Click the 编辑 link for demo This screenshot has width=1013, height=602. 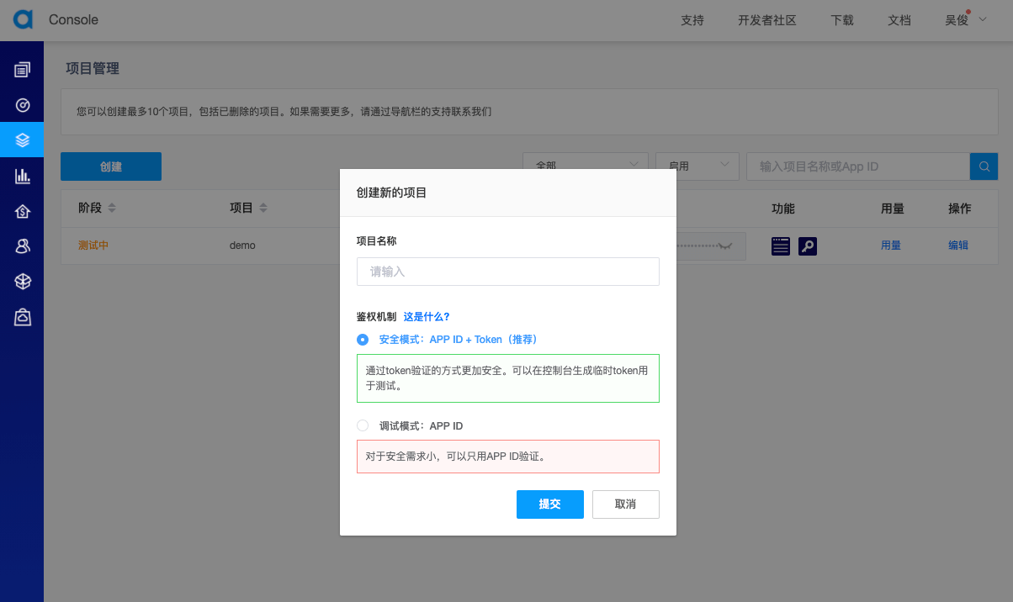(958, 246)
